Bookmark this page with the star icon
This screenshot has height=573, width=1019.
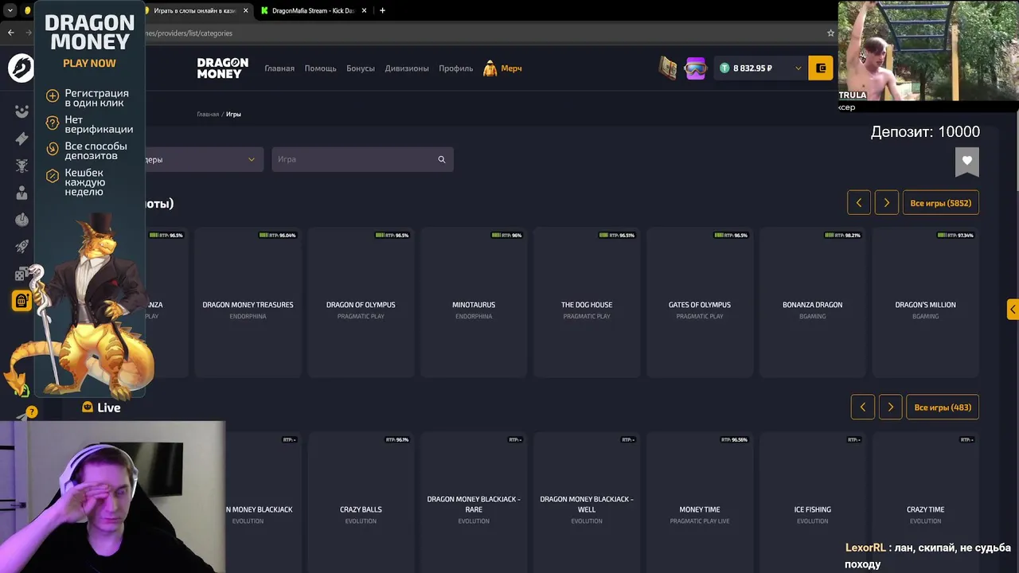[830, 33]
